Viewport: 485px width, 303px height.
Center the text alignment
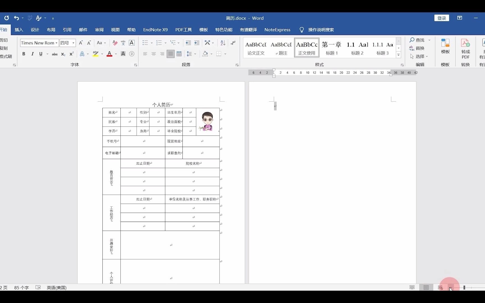154,54
